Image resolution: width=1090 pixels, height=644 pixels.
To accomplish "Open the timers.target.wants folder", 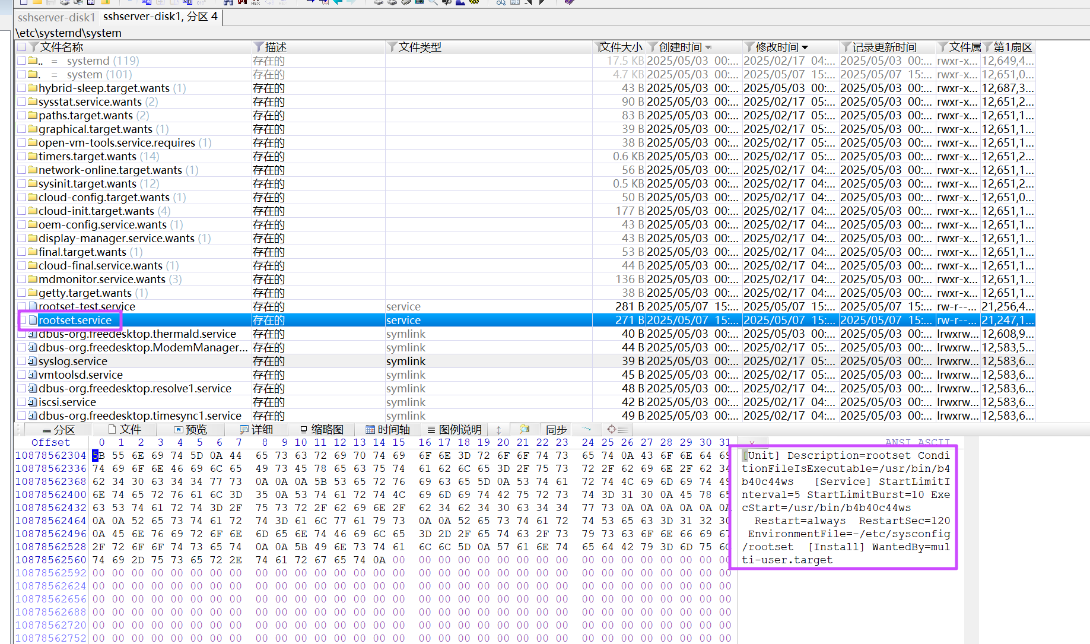I will coord(87,157).
